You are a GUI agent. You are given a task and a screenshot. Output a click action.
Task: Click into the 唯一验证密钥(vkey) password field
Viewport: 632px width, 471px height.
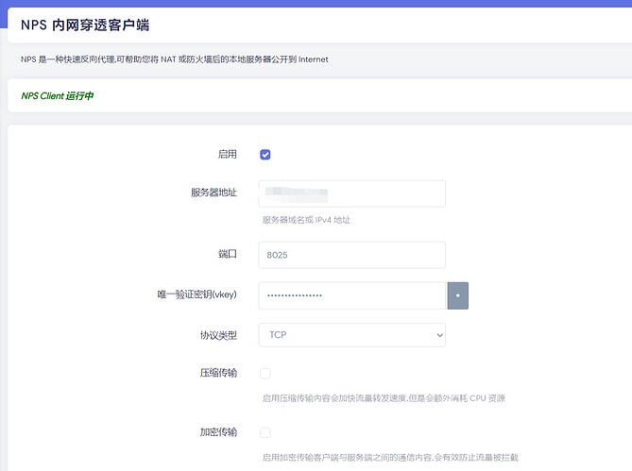click(350, 295)
